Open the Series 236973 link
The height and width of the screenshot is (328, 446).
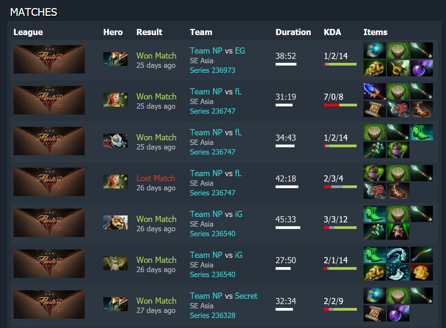tap(212, 70)
